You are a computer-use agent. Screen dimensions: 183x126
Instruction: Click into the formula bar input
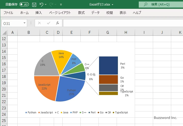click(123, 23)
